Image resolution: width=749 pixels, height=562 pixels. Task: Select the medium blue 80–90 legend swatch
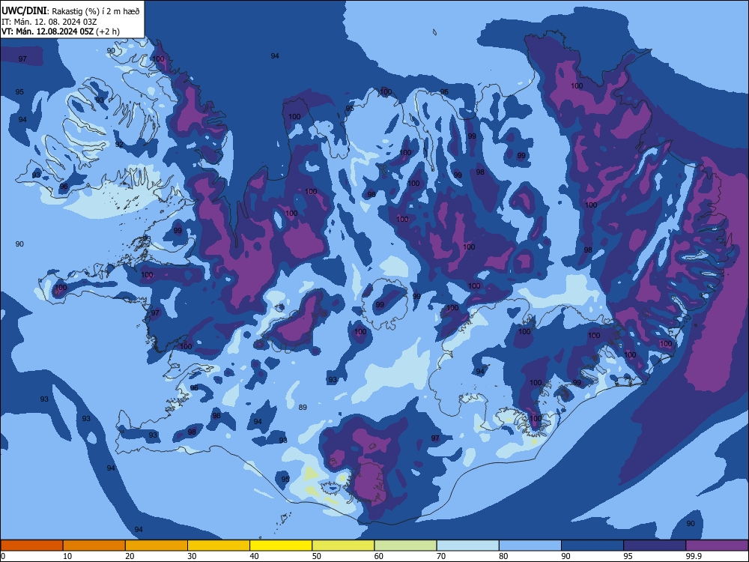pos(530,546)
